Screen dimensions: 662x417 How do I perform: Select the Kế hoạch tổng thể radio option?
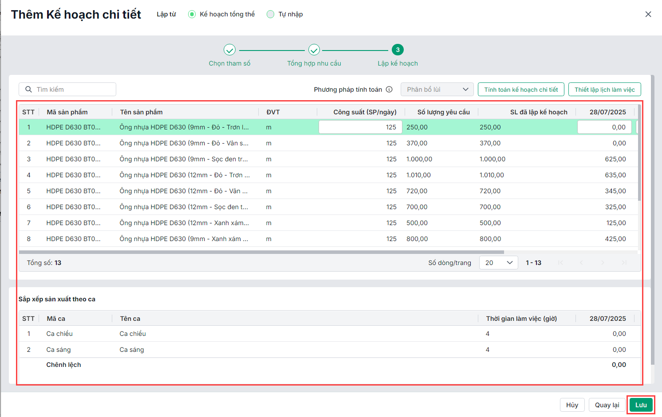point(192,14)
